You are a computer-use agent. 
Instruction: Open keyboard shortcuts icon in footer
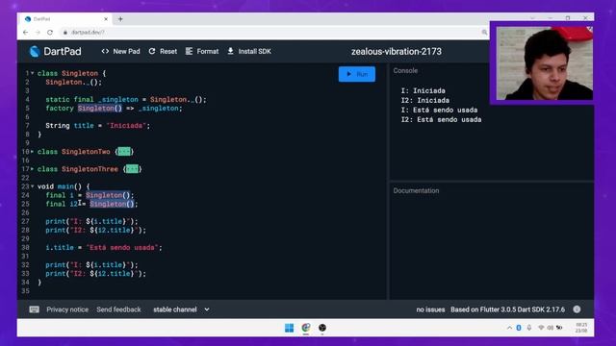(x=35, y=309)
